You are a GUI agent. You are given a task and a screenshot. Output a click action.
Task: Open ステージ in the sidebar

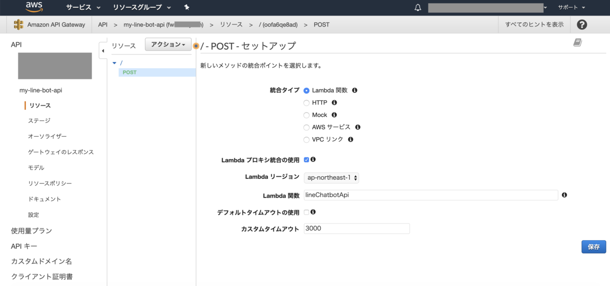(39, 121)
